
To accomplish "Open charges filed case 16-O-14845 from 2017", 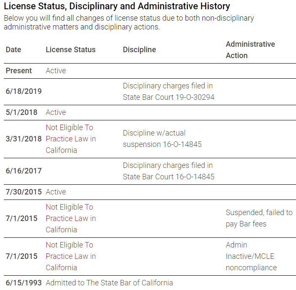I will pos(169,171).
